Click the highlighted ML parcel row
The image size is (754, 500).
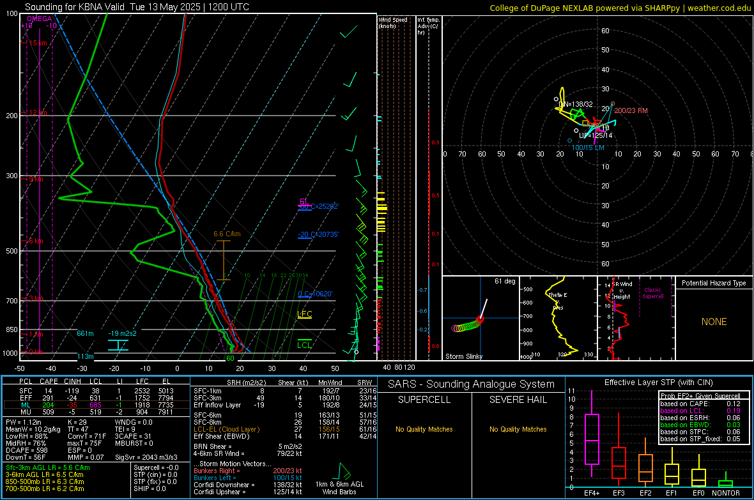point(96,405)
